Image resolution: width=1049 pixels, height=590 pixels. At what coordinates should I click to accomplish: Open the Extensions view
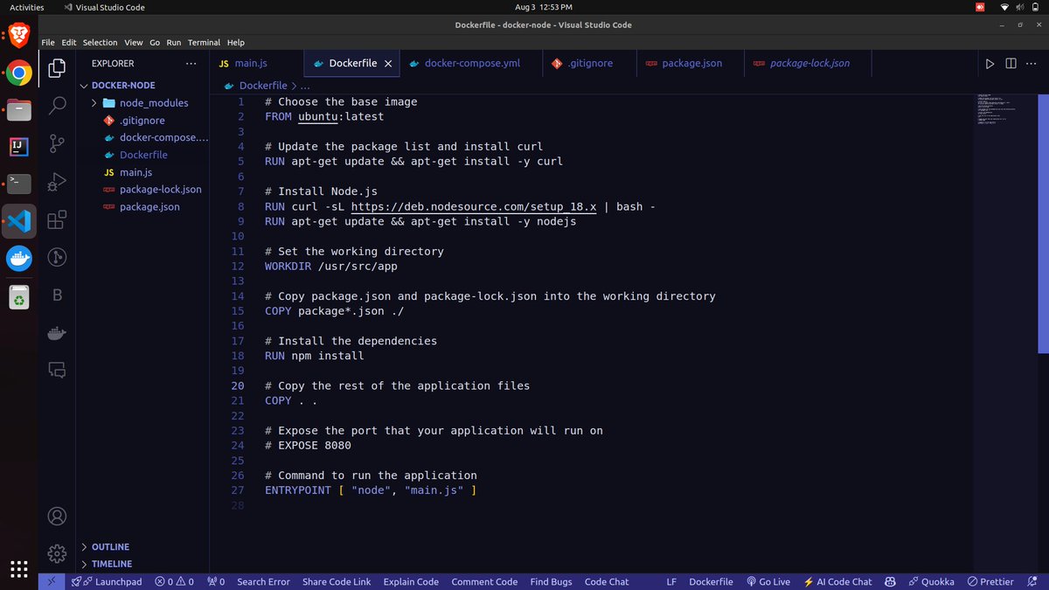tap(57, 219)
